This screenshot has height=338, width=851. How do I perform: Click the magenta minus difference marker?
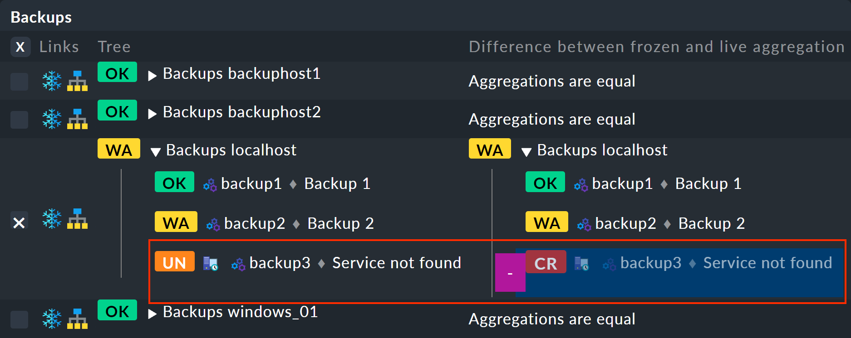coord(510,272)
